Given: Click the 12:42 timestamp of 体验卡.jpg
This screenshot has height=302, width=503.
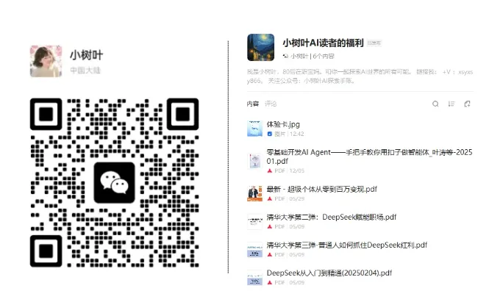Looking at the screenshot, I should [x=297, y=134].
